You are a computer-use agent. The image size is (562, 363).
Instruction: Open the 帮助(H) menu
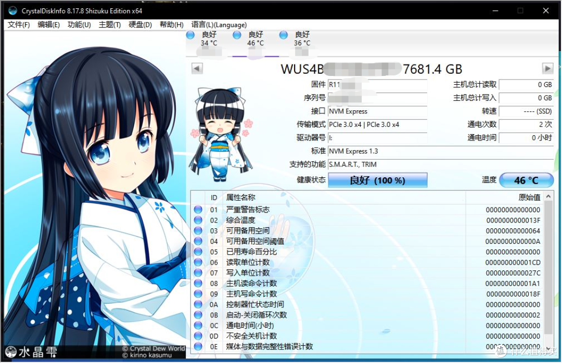click(x=171, y=25)
